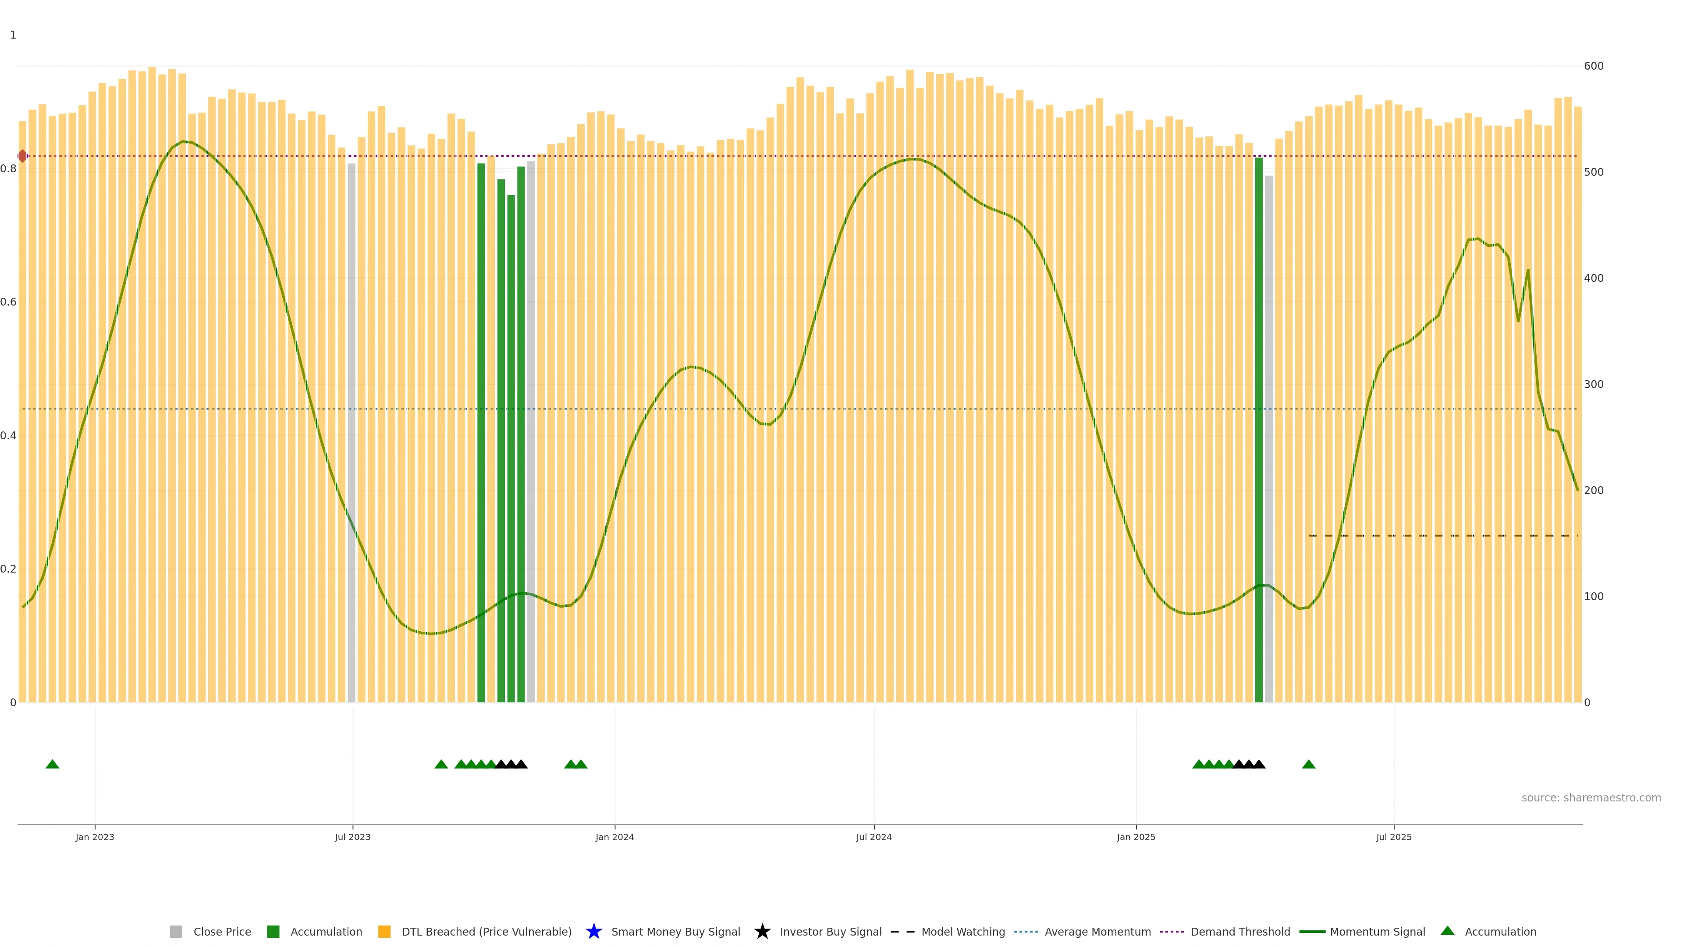Click the green square Accumulation legend swatch
Viewport: 1683px width, 947px height.
[x=273, y=932]
